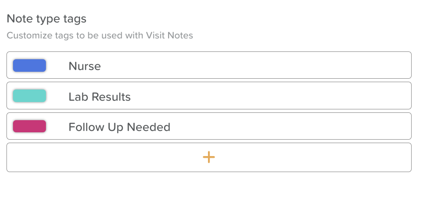Rename the Follow Up Needed tag text
448x198 pixels.
pyautogui.click(x=119, y=127)
